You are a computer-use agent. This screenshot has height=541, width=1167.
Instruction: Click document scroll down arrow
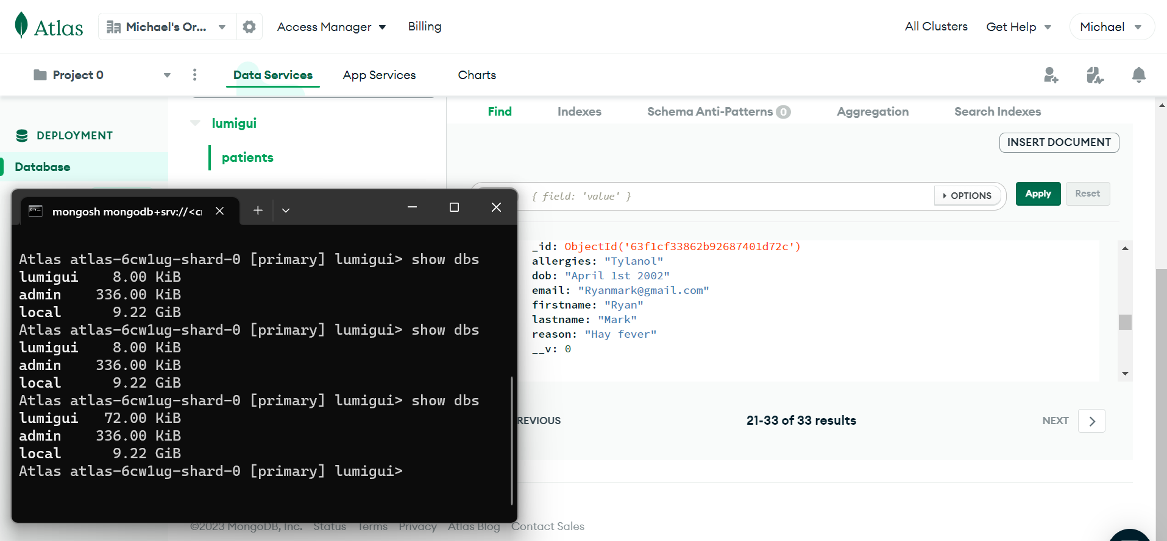(1125, 374)
